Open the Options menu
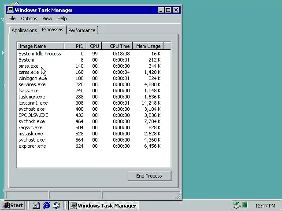The height and width of the screenshot is (211, 282). 29,18
